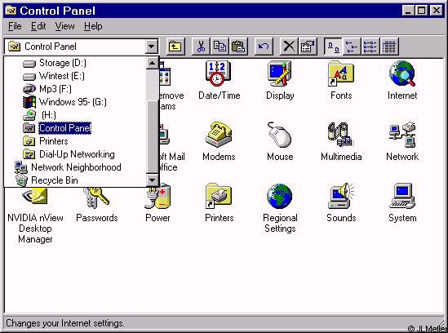Click the Undo toolbar button
This screenshot has height=333, width=448.
(x=263, y=47)
